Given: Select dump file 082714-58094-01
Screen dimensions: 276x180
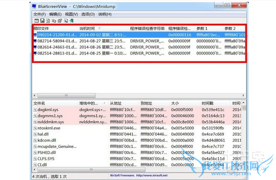Looking at the screenshot, I should click(57, 41).
